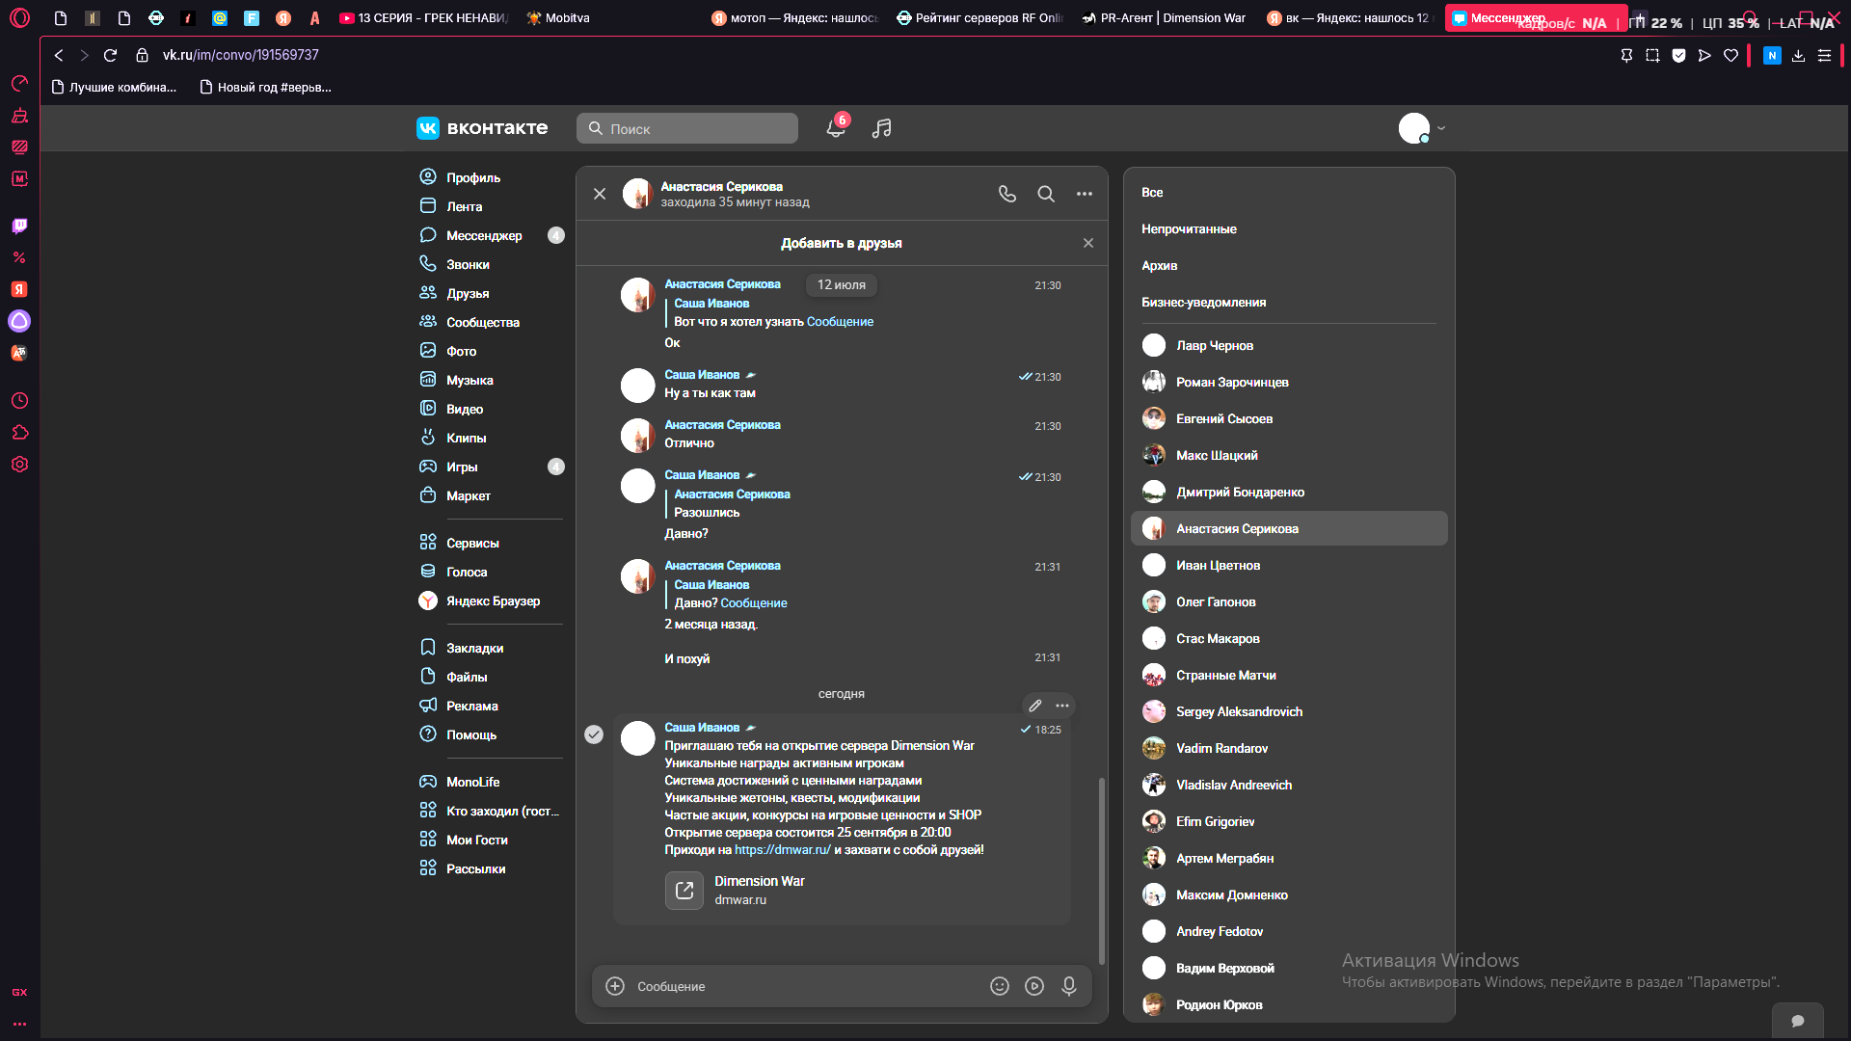This screenshot has width=1851, height=1041.
Task: Expand the profile avatar dropdown arrow
Action: (1441, 128)
